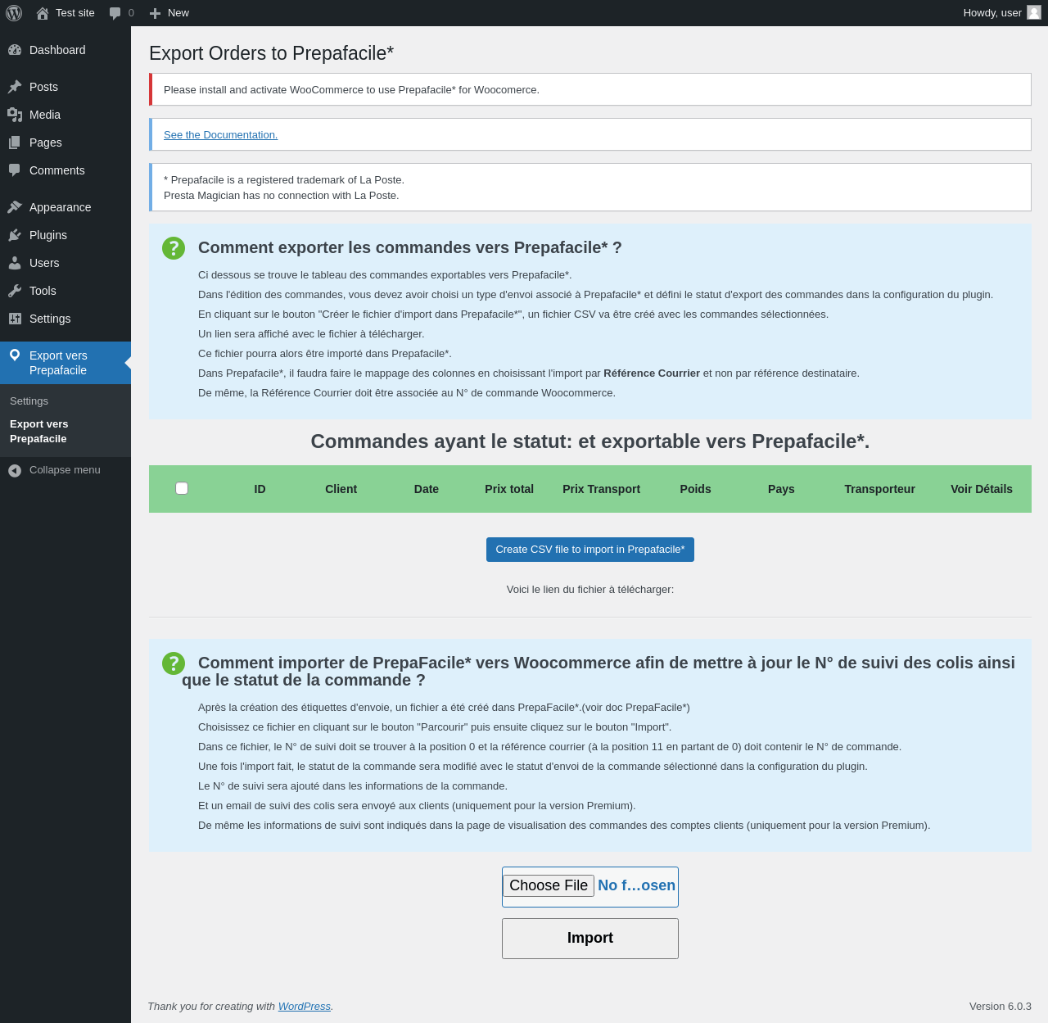
Task: Click the WordPress logo icon
Action: (14, 13)
